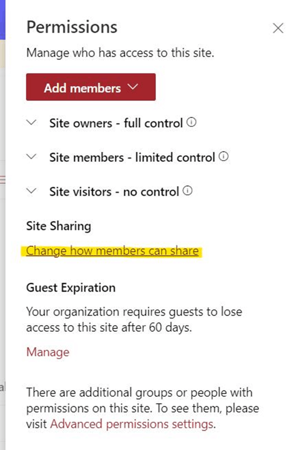Click the 60 days guest access notice text
The image size is (295, 450).
[x=134, y=320]
